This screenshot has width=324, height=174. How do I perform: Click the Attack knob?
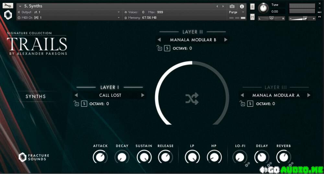coord(100,157)
